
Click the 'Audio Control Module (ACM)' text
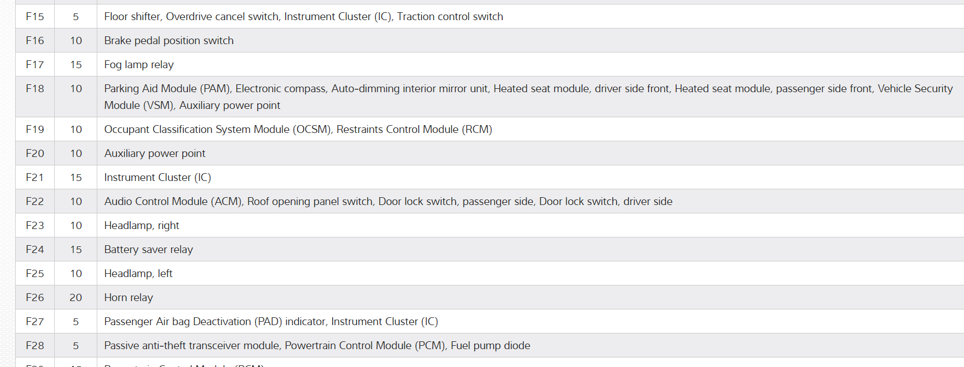pyautogui.click(x=173, y=202)
